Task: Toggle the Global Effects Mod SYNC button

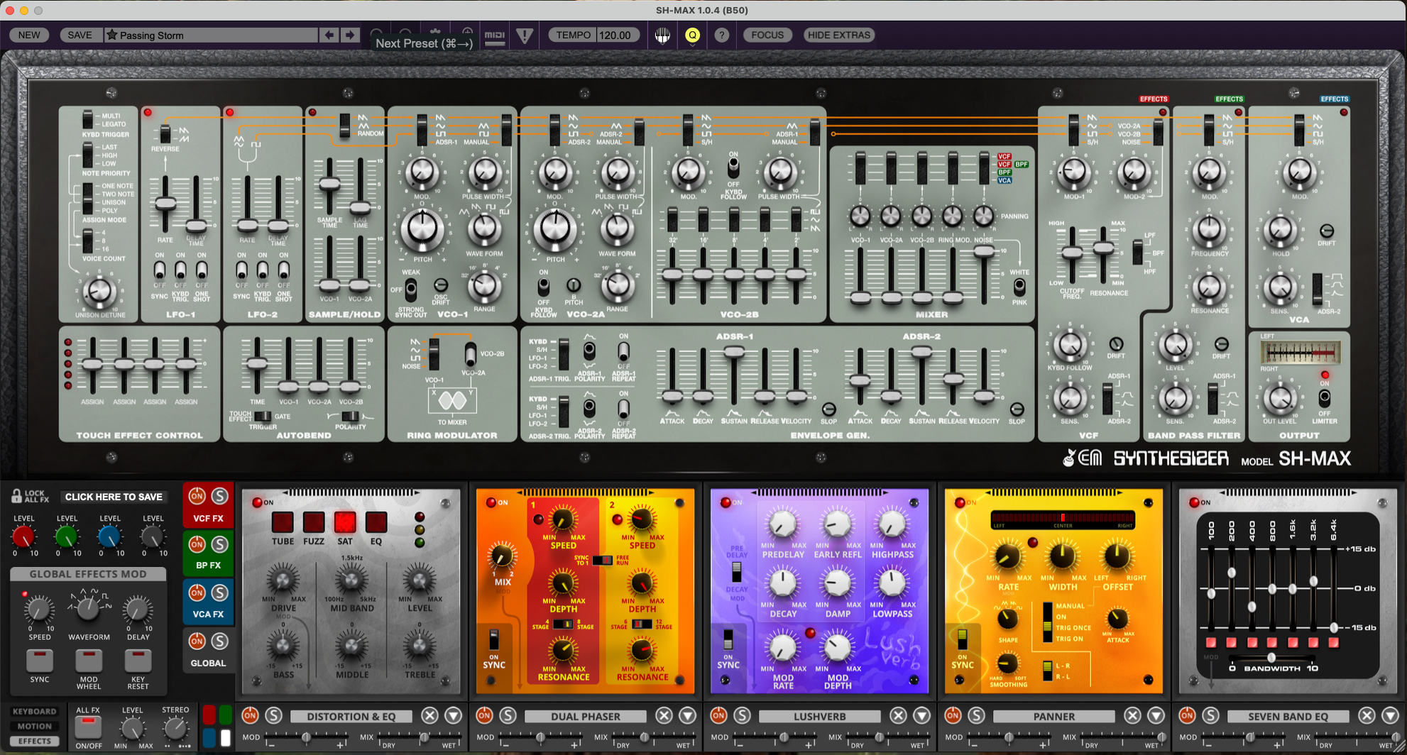Action: click(40, 660)
